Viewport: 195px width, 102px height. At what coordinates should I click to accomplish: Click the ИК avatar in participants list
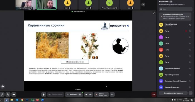pos(161,25)
